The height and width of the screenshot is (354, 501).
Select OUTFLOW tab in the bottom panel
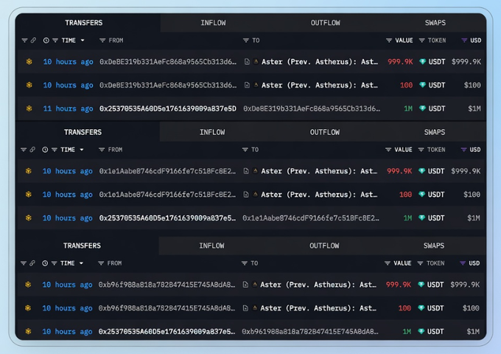click(x=324, y=246)
